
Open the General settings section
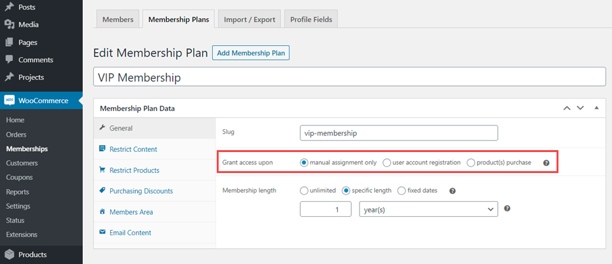(x=154, y=128)
